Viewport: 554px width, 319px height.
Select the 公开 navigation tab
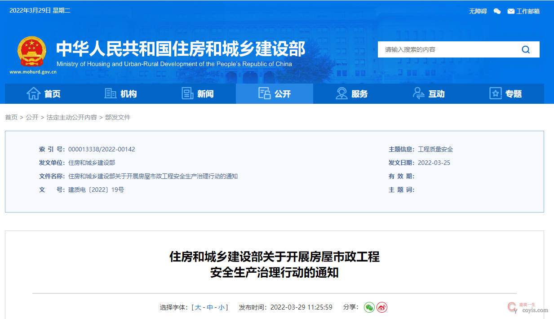pos(275,93)
